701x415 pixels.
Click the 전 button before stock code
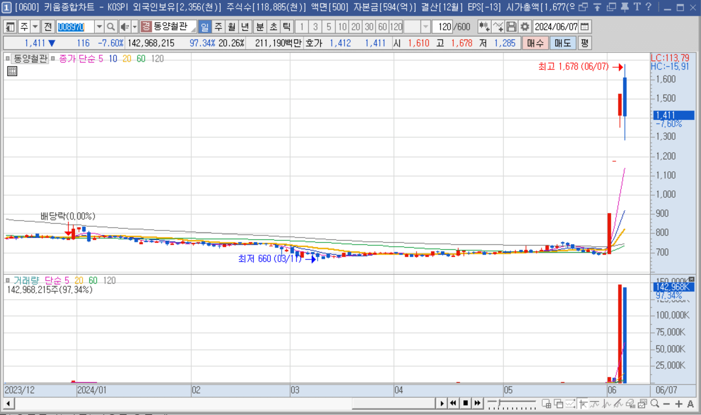[x=48, y=27]
